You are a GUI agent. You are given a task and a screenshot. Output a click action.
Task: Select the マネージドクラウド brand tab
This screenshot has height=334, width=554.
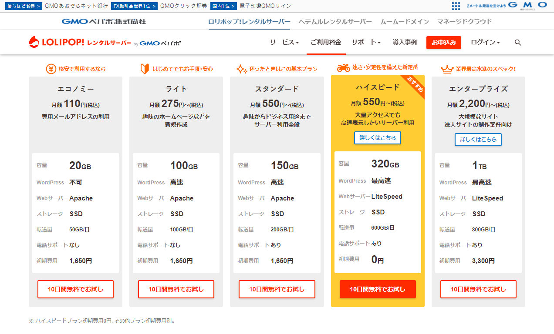coord(465,21)
